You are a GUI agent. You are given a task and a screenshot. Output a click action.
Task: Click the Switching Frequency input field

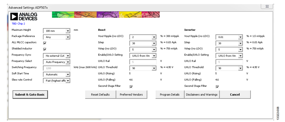57,68
